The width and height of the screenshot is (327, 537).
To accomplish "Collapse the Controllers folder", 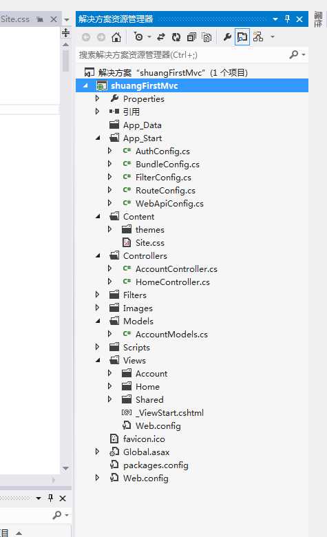I will pos(98,256).
